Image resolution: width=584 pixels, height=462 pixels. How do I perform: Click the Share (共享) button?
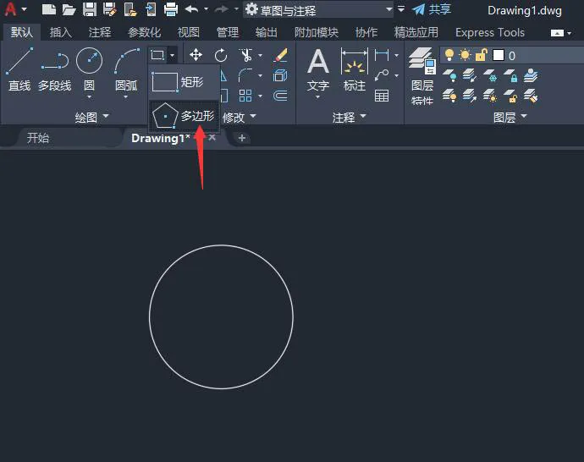click(432, 9)
